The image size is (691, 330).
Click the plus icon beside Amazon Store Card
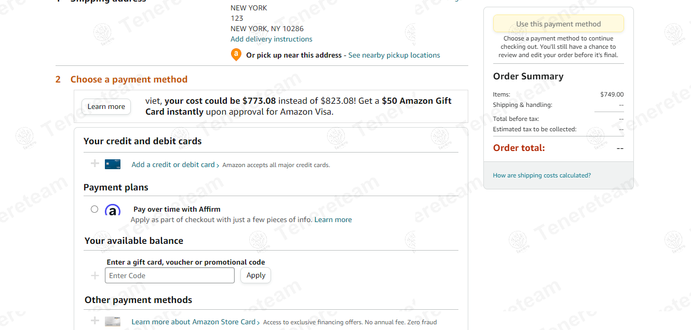[95, 321]
